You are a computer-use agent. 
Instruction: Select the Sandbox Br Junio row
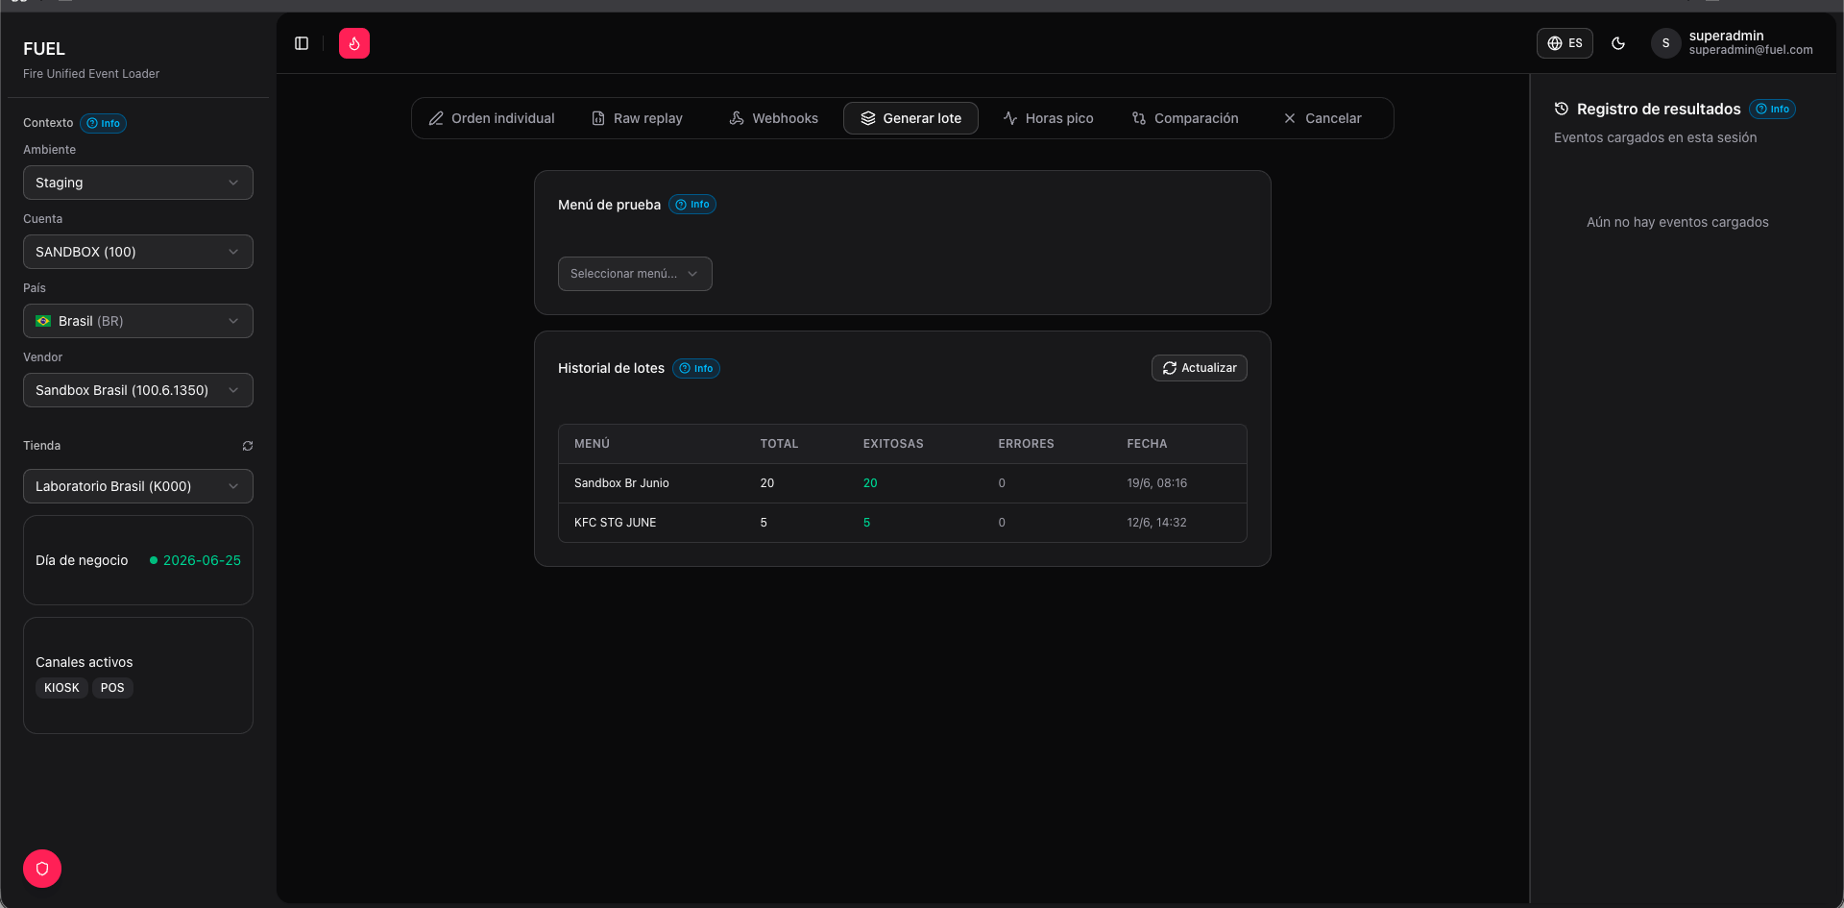[x=903, y=483]
